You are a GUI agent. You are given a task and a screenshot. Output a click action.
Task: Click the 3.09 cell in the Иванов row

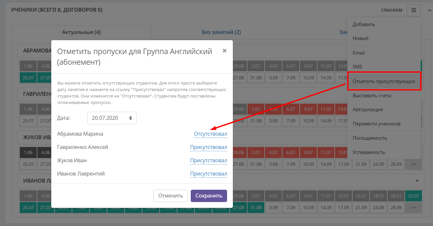pyautogui.click(x=273, y=208)
